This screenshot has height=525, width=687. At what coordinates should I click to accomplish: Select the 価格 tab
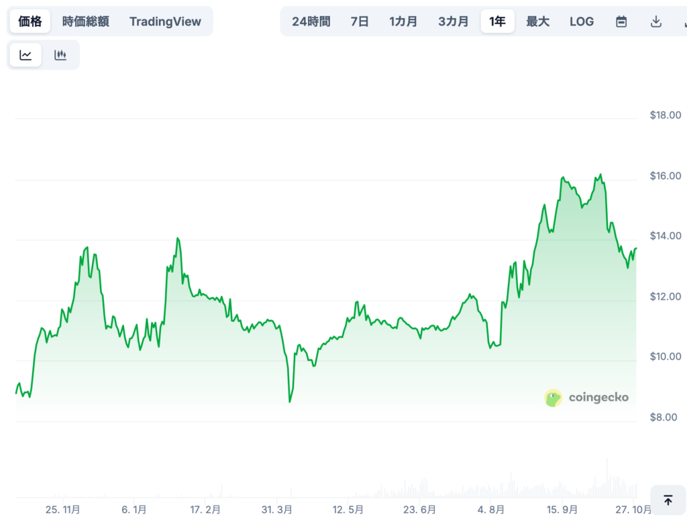pos(30,21)
